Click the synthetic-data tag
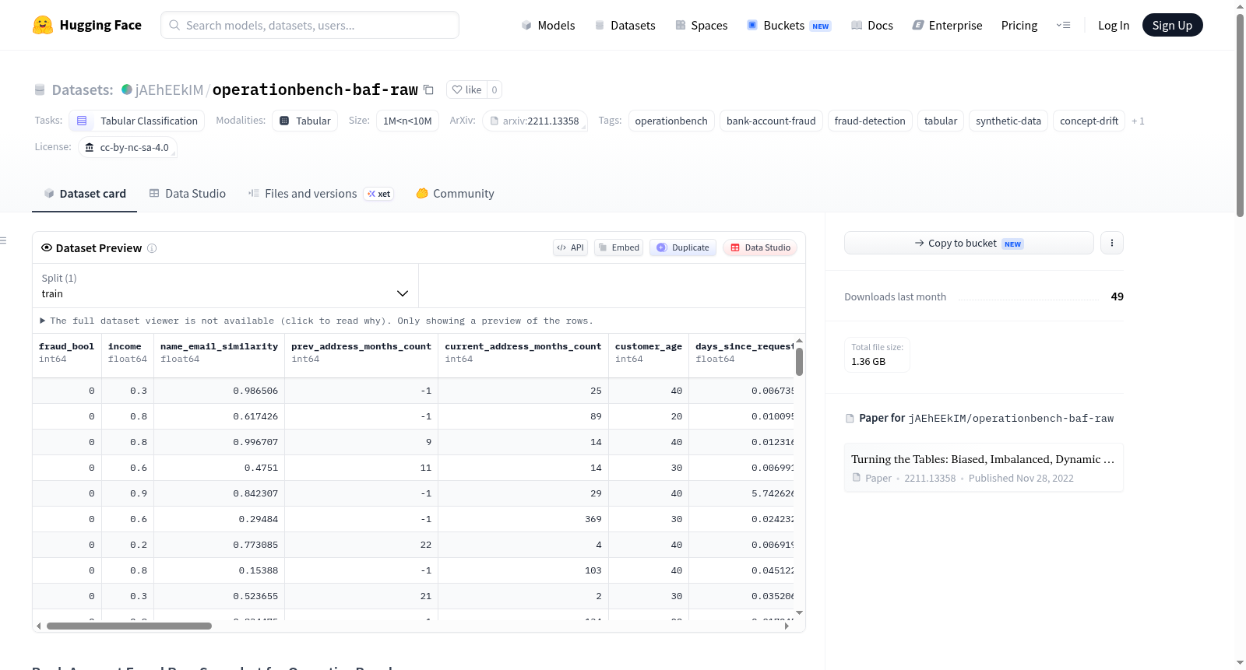The image size is (1246, 670). point(1008,121)
